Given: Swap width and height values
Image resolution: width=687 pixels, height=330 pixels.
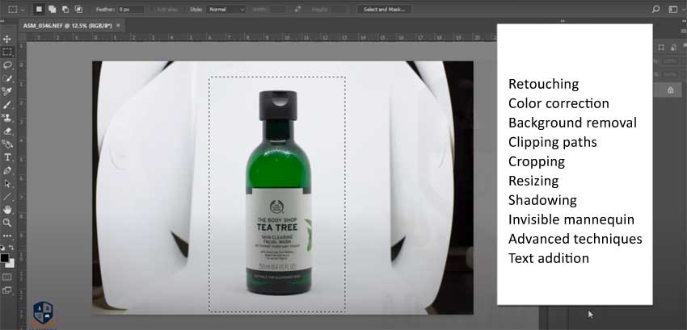Looking at the screenshot, I should pyautogui.click(x=298, y=9).
